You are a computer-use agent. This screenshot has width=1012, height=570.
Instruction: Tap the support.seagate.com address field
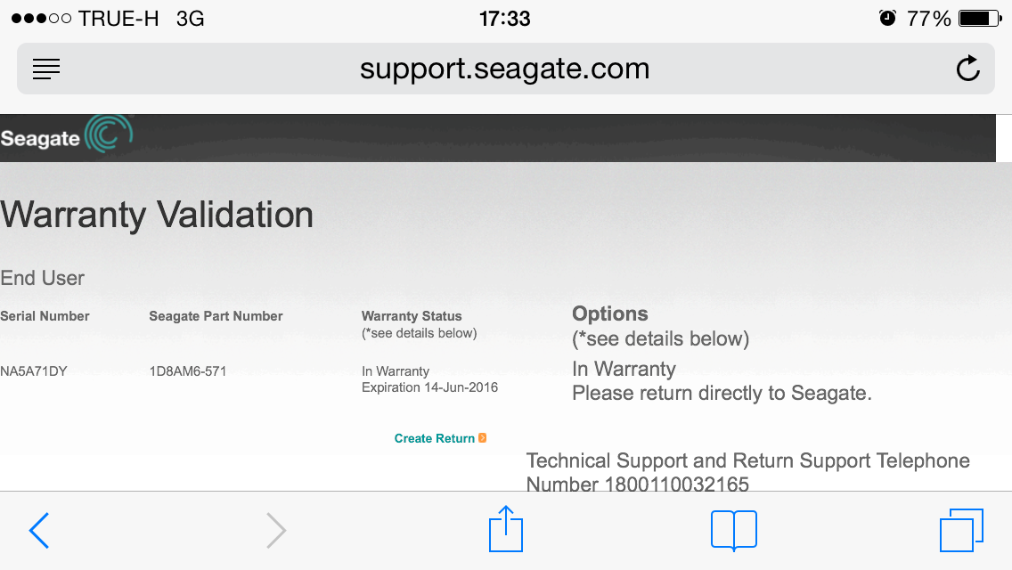(x=504, y=69)
